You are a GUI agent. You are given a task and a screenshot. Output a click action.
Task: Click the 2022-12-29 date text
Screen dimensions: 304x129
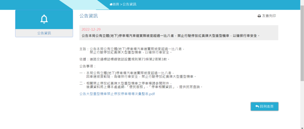[91, 30]
